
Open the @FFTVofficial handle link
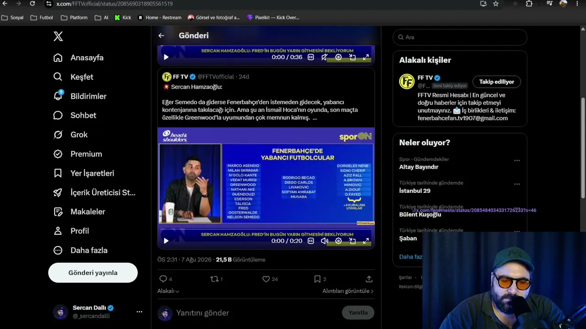pyautogui.click(x=216, y=77)
